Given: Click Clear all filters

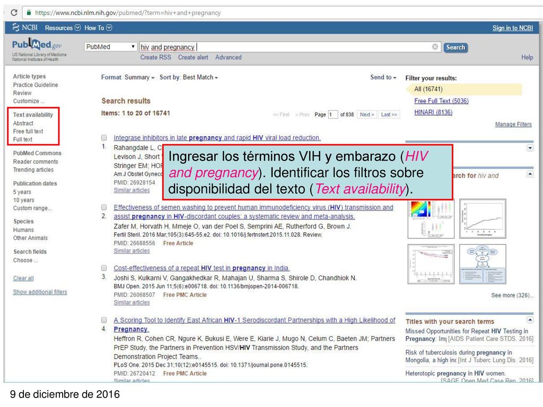Looking at the screenshot, I should click(23, 278).
